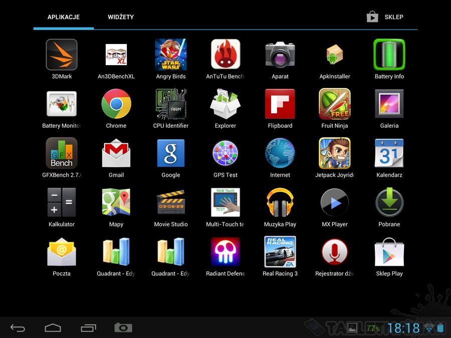
Task: Open Battery Monitor app
Action: [62, 104]
